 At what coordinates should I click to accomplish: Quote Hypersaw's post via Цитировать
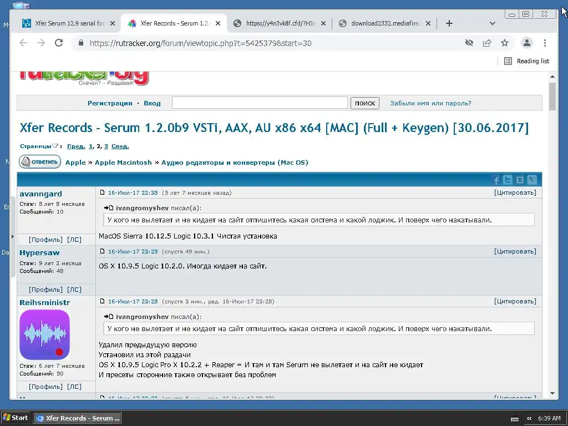click(x=515, y=251)
